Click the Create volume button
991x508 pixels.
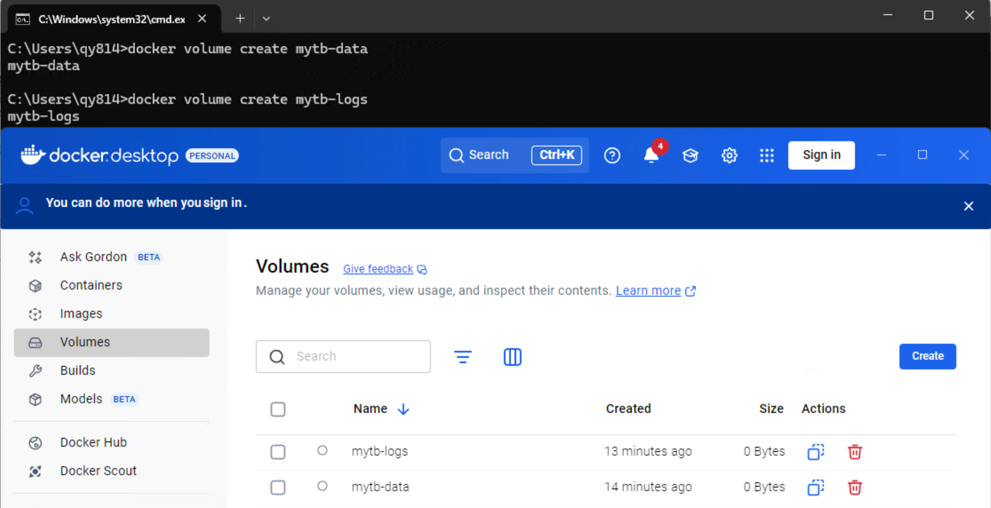[928, 356]
